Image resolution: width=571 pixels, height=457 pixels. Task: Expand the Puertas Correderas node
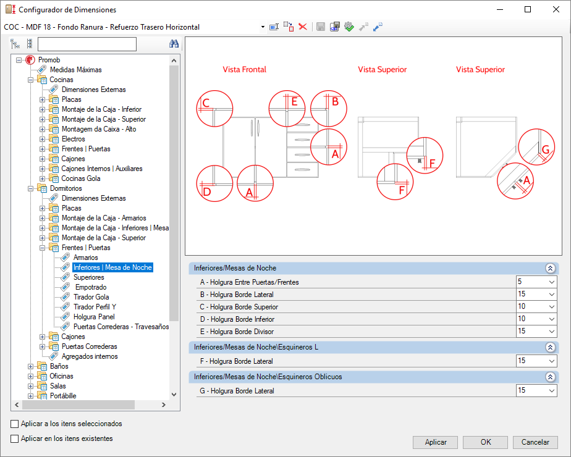pos(42,346)
